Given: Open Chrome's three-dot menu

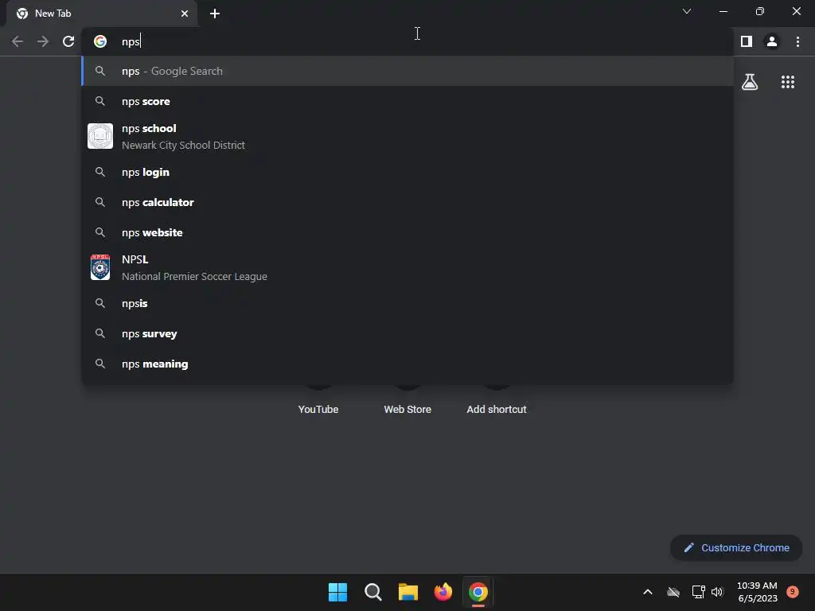Looking at the screenshot, I should [x=797, y=41].
